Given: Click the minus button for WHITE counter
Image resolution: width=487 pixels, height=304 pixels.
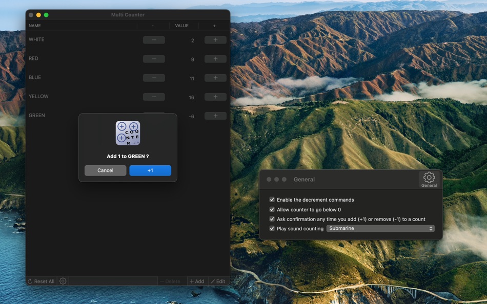Looking at the screenshot, I should [154, 40].
